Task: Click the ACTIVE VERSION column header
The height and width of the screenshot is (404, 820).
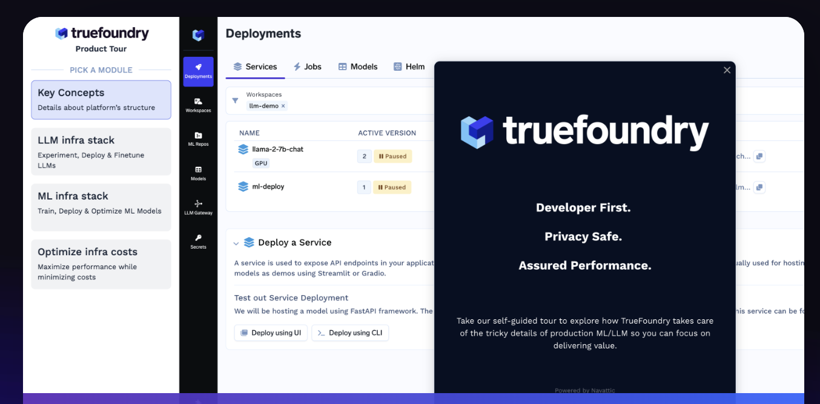Action: pos(387,133)
